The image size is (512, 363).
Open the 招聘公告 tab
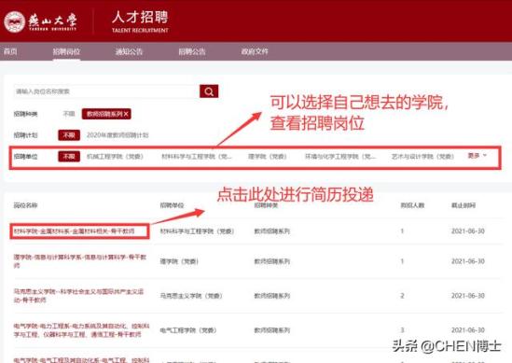click(x=192, y=51)
